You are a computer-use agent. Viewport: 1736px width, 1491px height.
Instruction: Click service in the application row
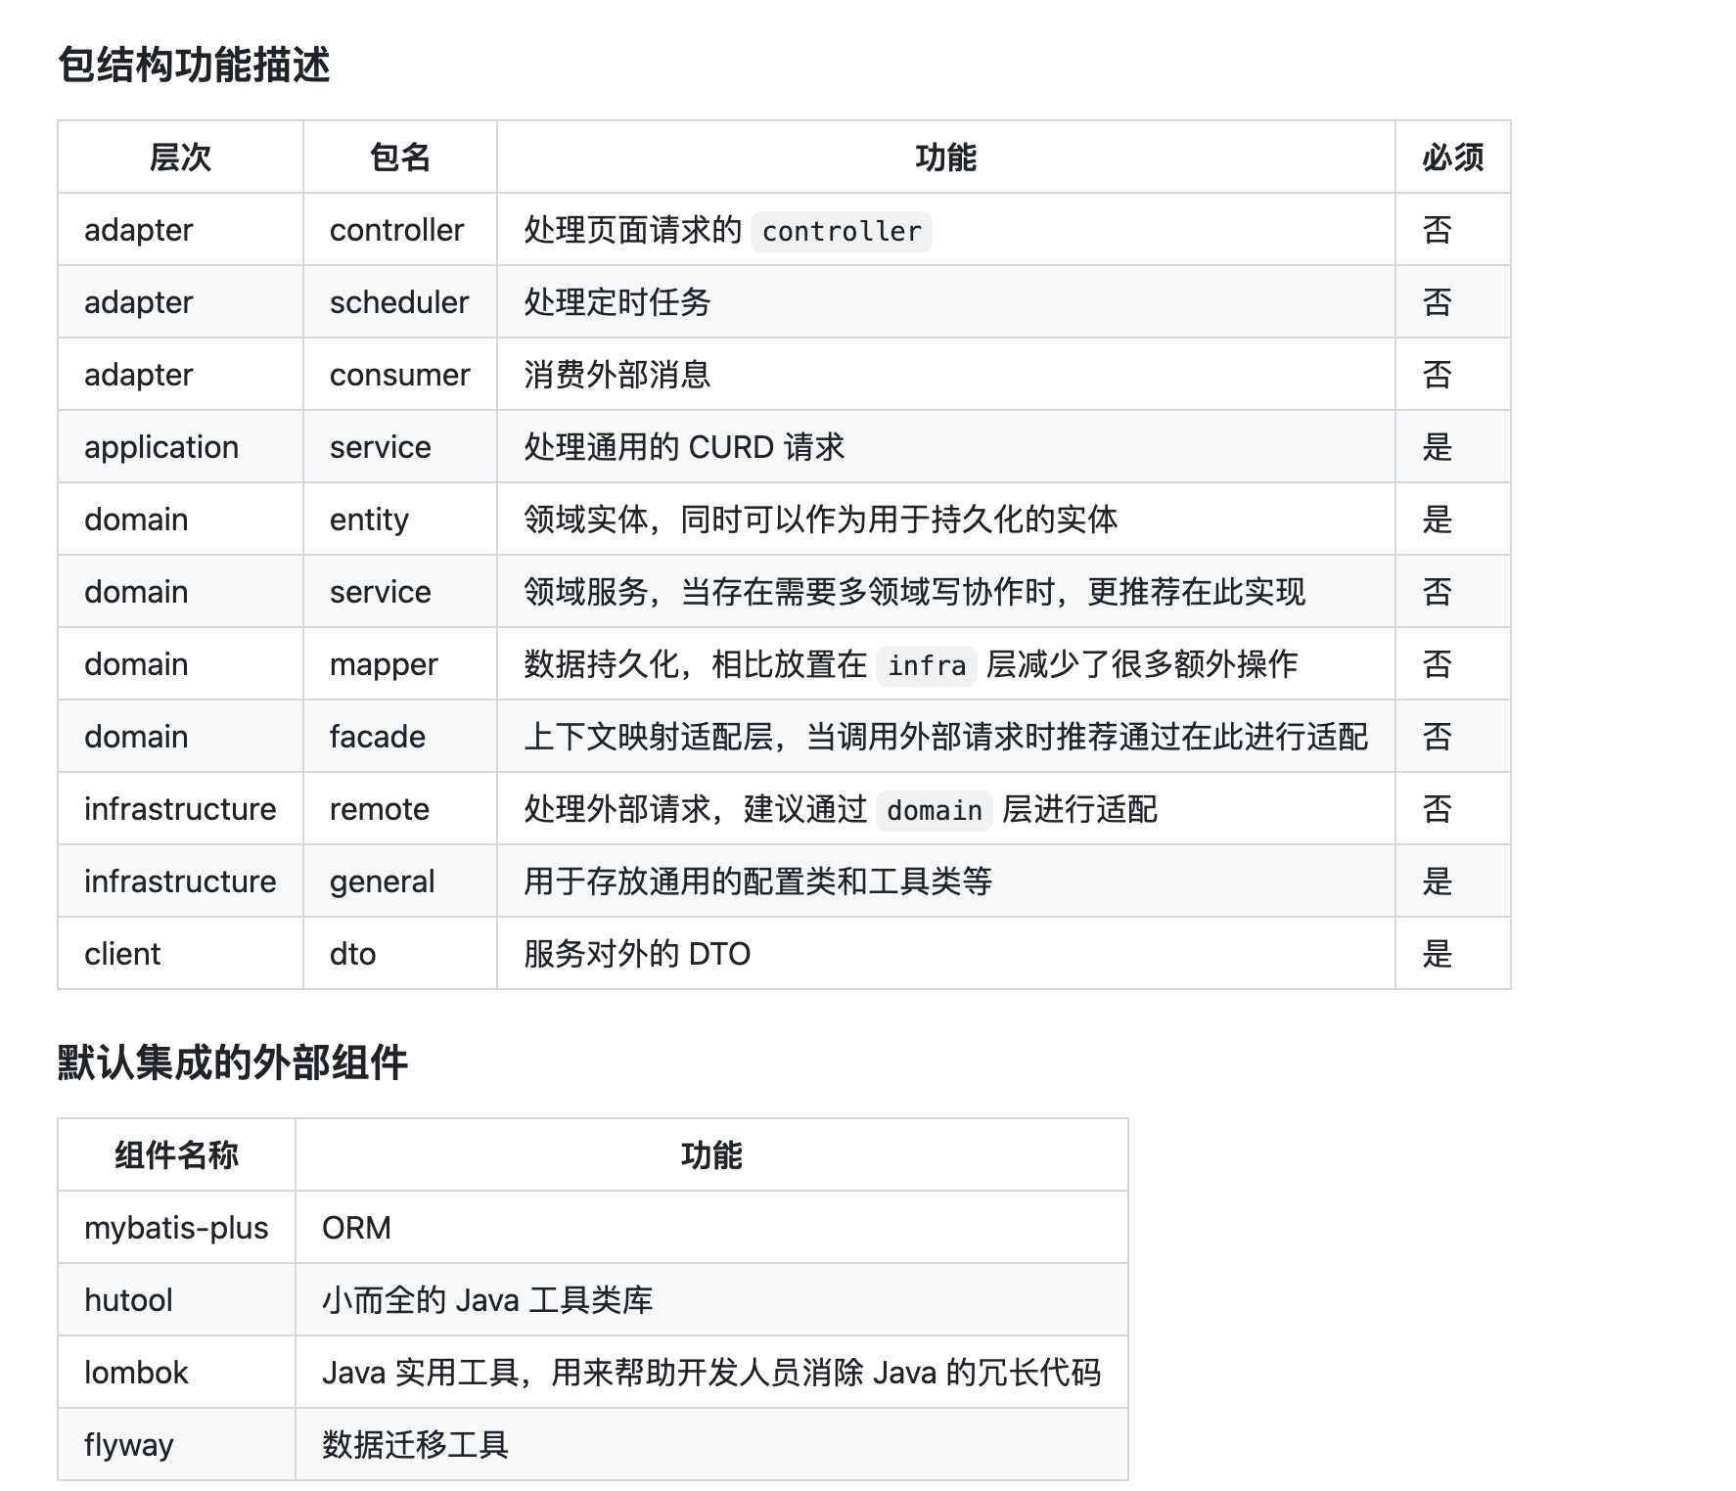click(x=380, y=447)
